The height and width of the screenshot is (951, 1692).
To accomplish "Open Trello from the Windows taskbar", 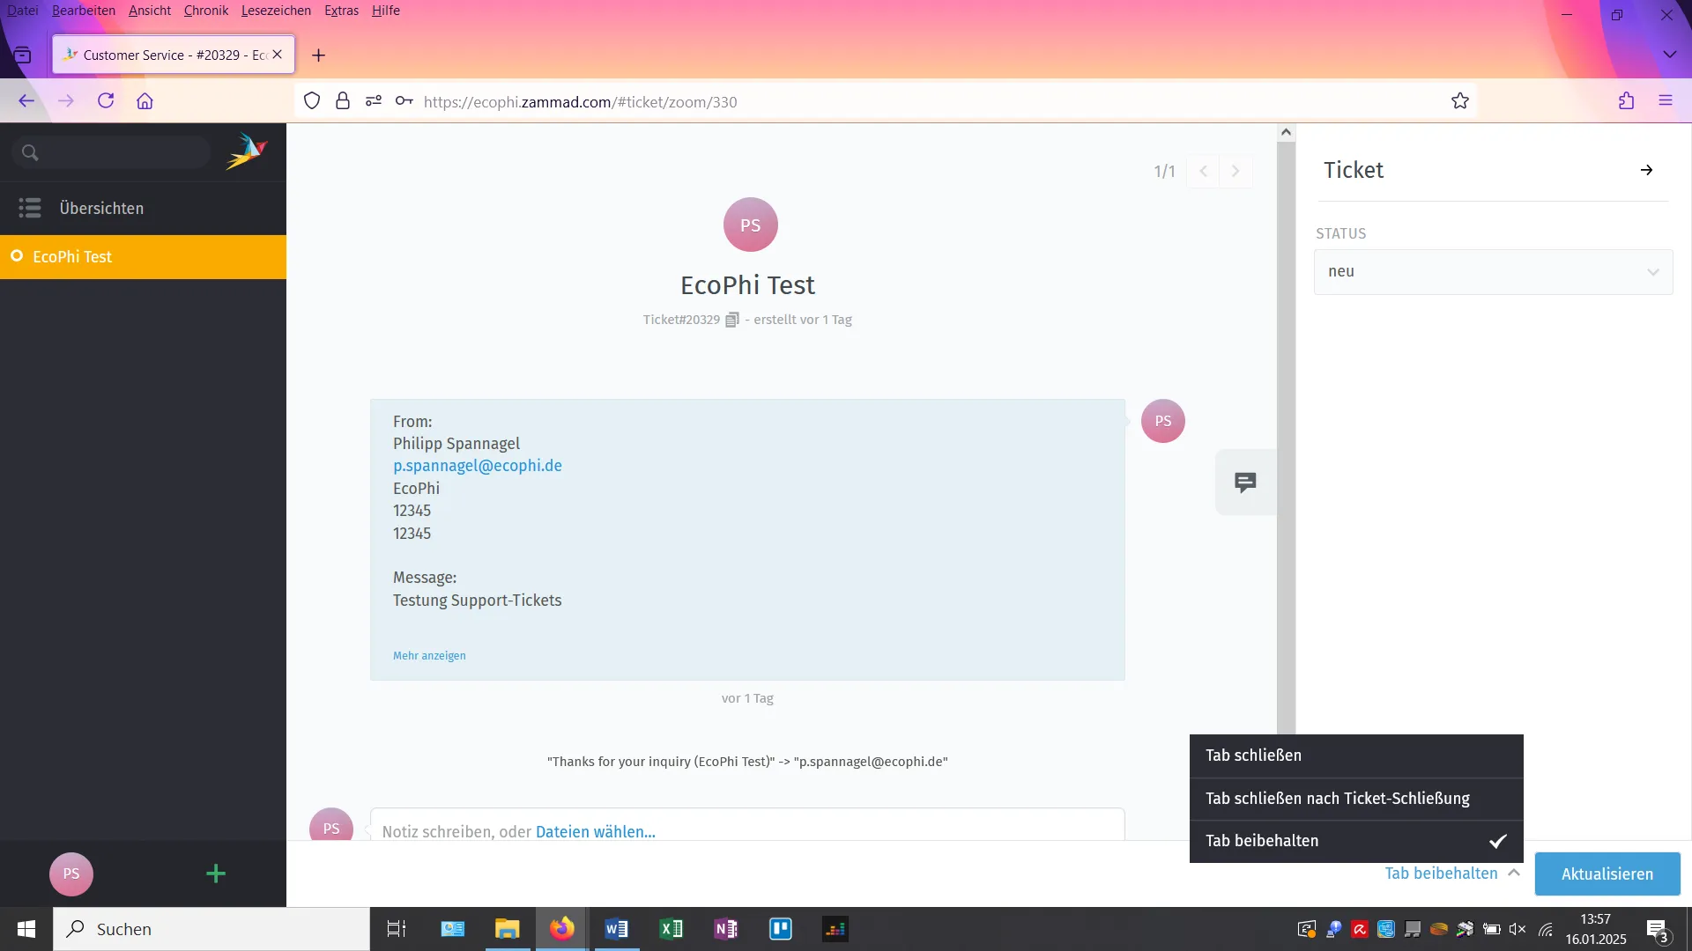I will pyautogui.click(x=781, y=929).
